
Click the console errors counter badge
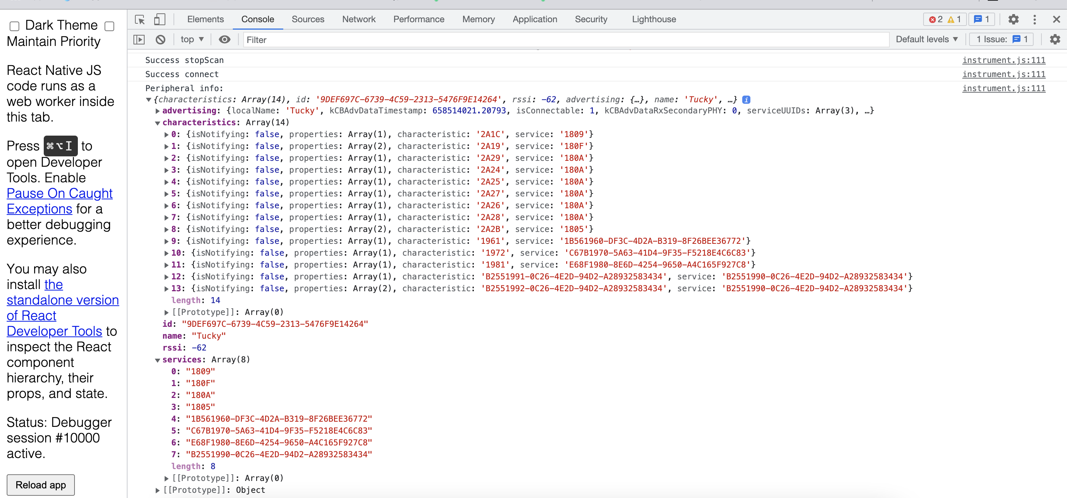pyautogui.click(x=937, y=19)
